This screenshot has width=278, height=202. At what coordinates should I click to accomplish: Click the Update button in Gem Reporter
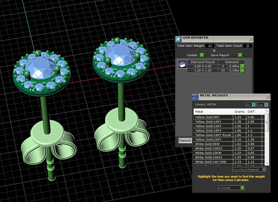tap(195, 55)
